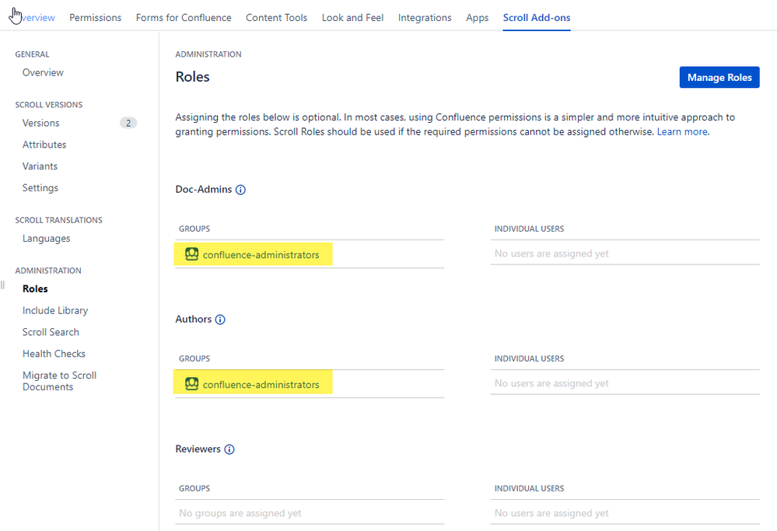Open the Apps tab
This screenshot has width=777, height=531.
478,18
